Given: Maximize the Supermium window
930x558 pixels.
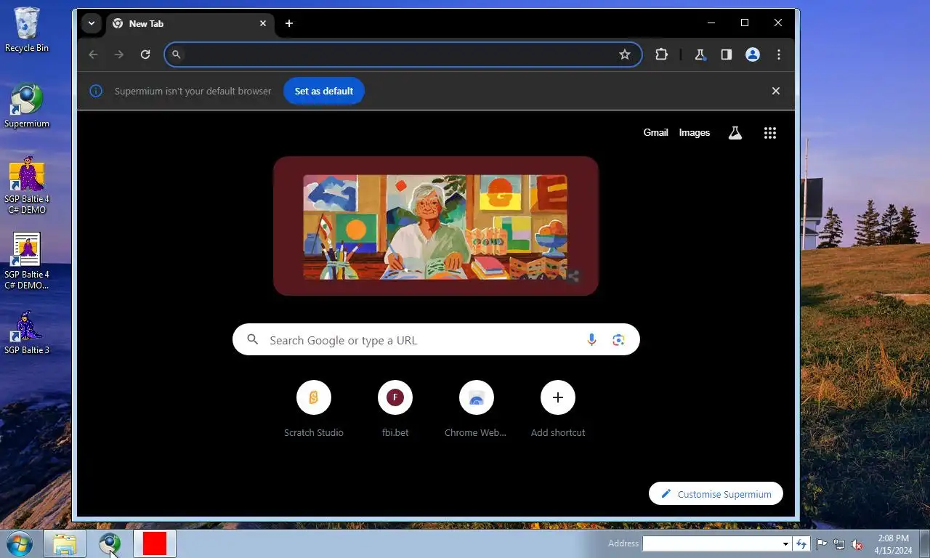Looking at the screenshot, I should pyautogui.click(x=745, y=23).
